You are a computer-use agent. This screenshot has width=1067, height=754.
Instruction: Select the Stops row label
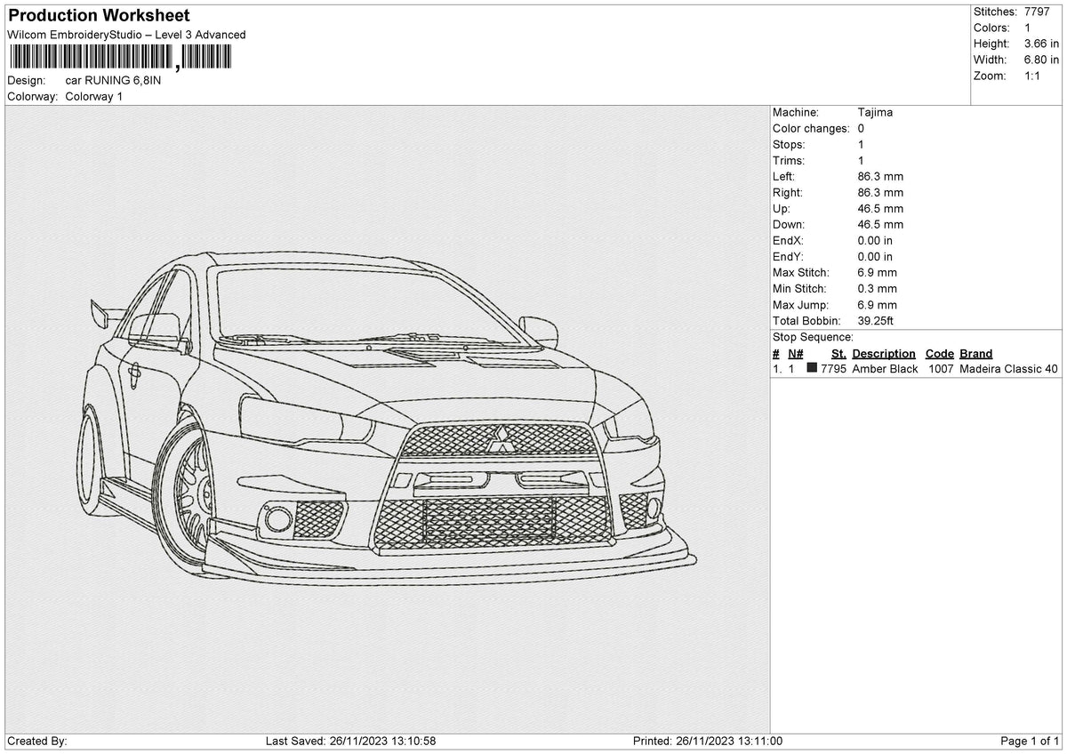(789, 144)
